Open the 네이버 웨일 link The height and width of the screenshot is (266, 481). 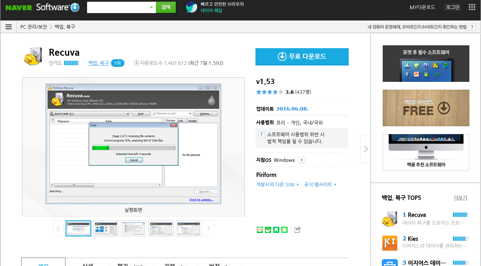(x=211, y=10)
